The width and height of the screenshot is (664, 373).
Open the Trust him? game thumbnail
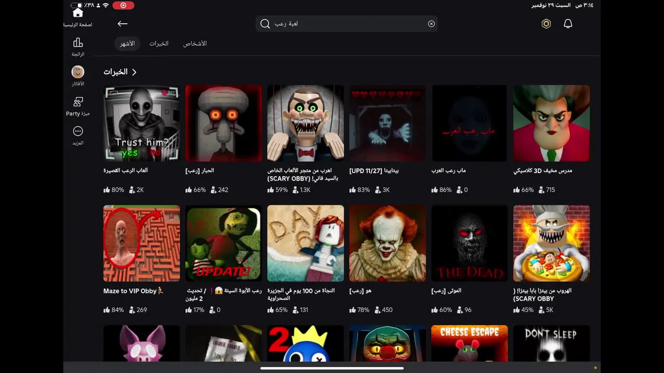point(142,123)
